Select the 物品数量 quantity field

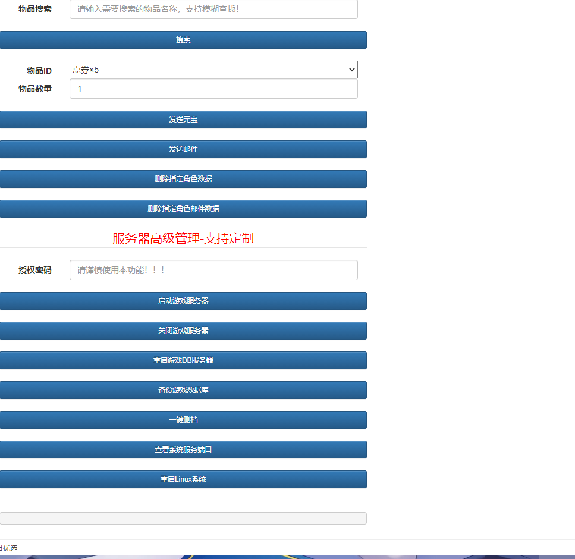tap(213, 89)
